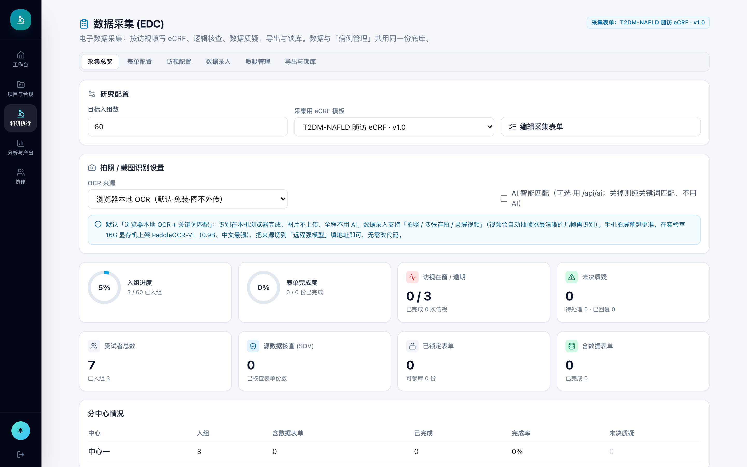This screenshot has height=467, width=747.
Task: Click people icon on 受试者总数 card
Action: 94,346
